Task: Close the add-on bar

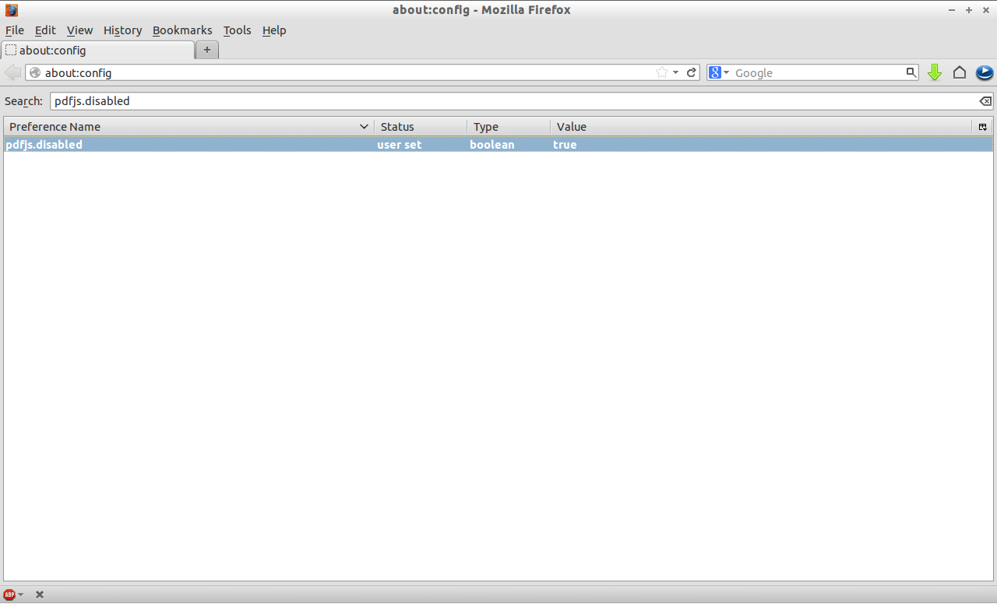Action: 40,595
